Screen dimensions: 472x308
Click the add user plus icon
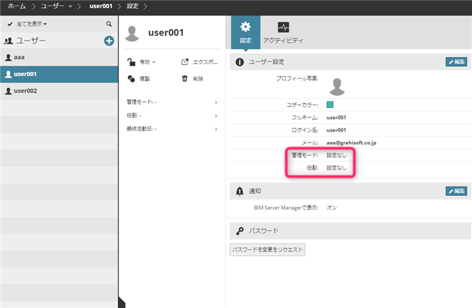[x=109, y=41]
